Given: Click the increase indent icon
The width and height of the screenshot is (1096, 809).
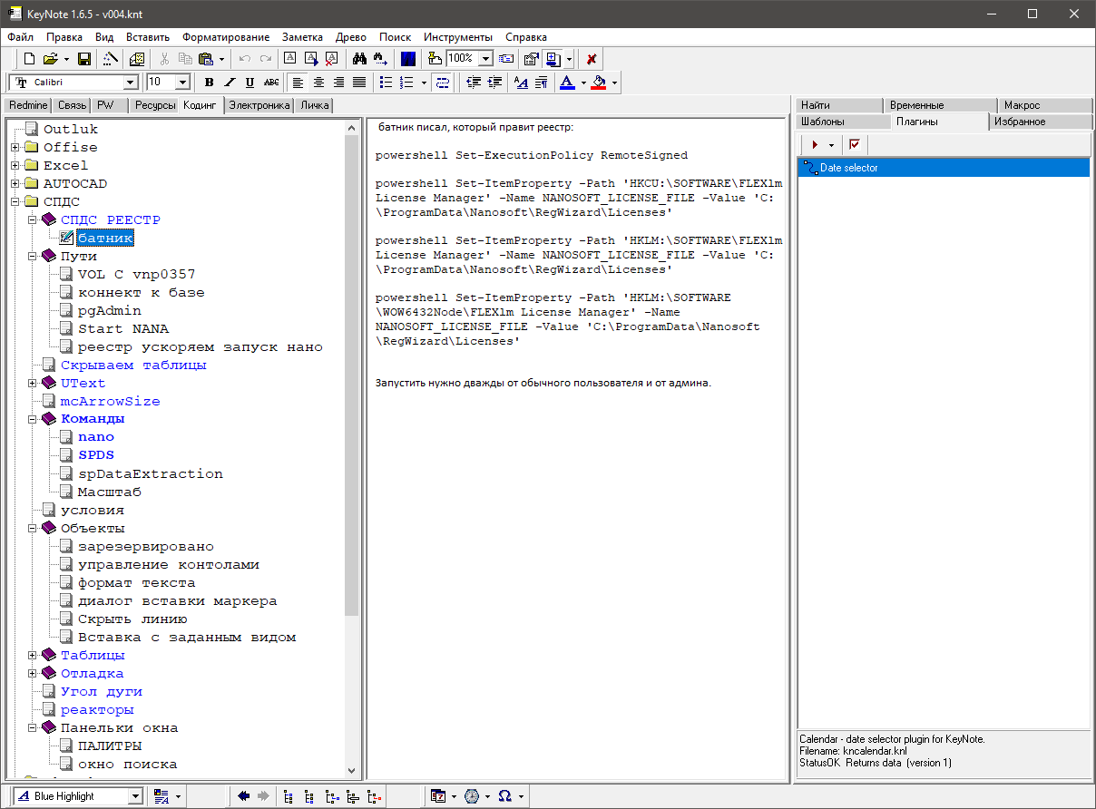Looking at the screenshot, I should [494, 83].
